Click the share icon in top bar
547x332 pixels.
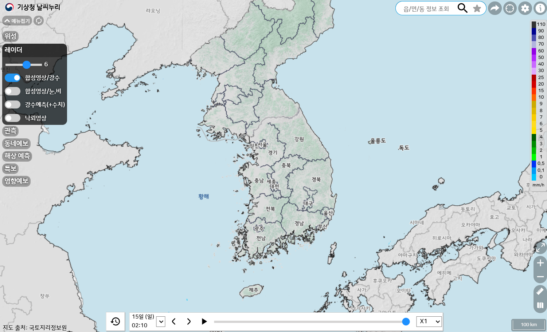point(495,8)
